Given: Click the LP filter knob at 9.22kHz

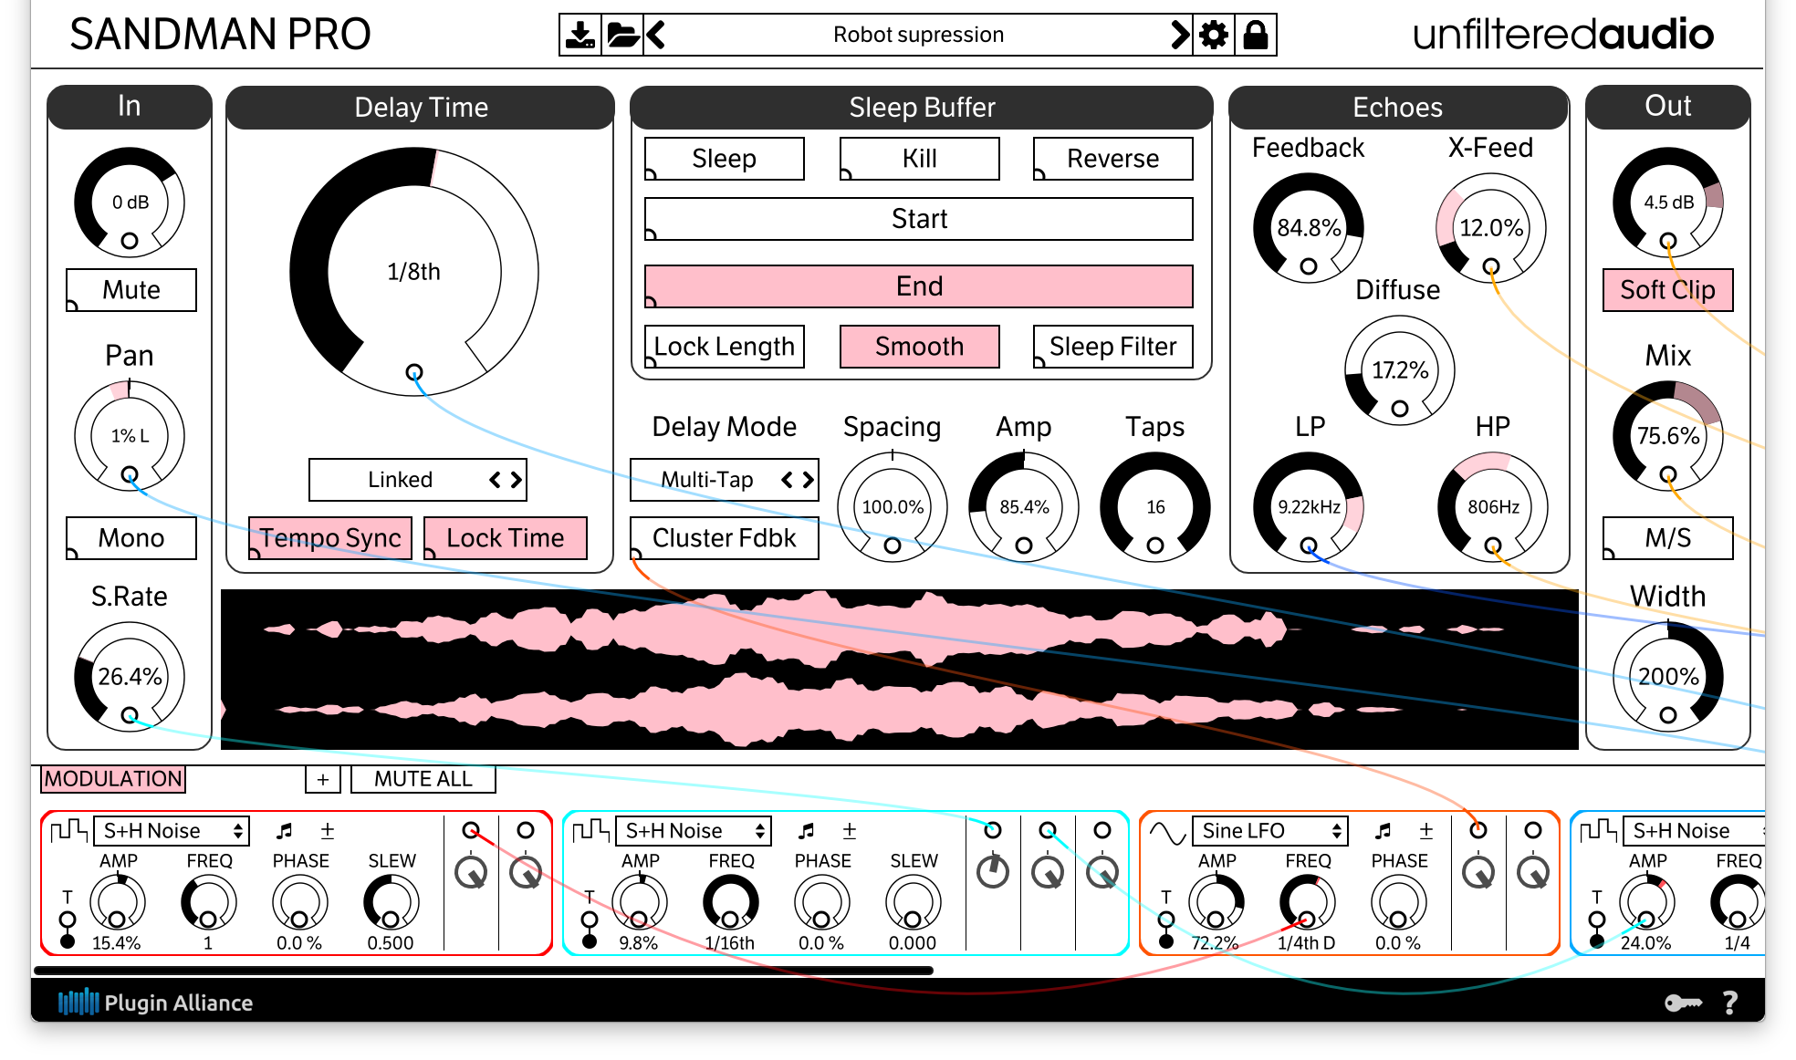Looking at the screenshot, I should 1309,507.
